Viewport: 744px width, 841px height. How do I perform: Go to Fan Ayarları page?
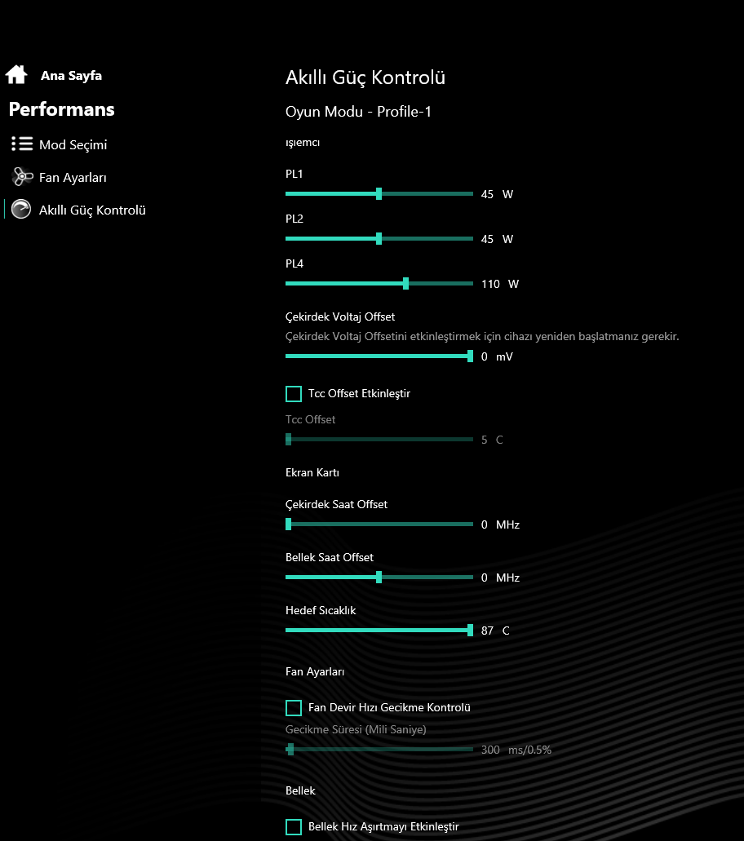pos(73,178)
